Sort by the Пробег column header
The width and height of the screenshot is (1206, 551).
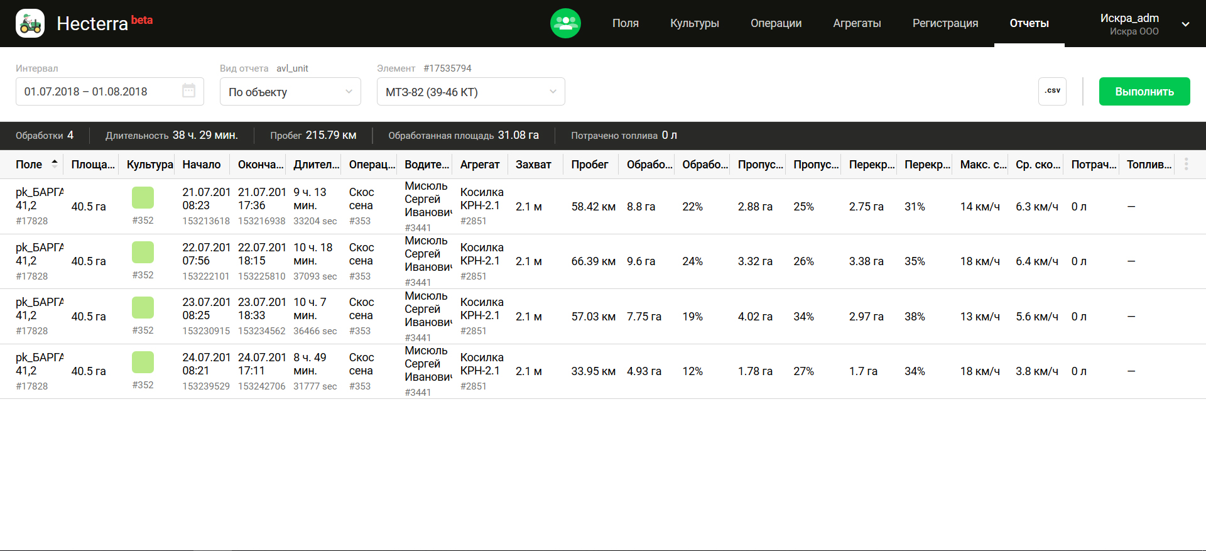[589, 165]
